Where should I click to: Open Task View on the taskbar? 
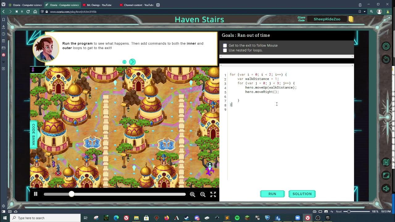[x=85, y=218]
